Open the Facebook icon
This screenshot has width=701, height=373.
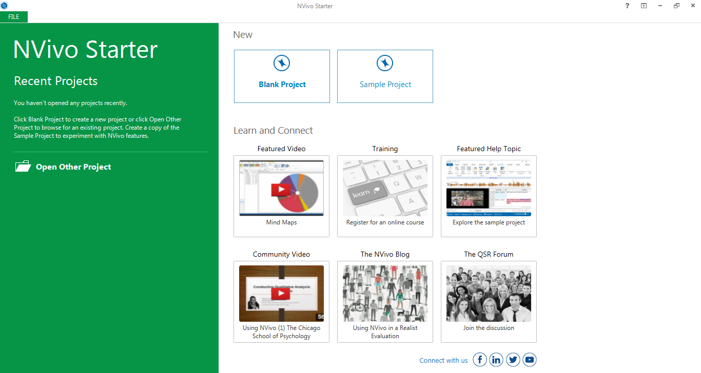480,360
